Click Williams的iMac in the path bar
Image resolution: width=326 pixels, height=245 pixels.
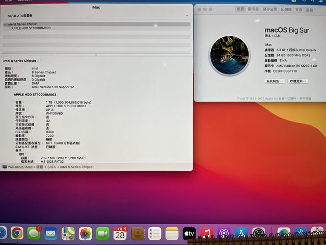[20, 167]
